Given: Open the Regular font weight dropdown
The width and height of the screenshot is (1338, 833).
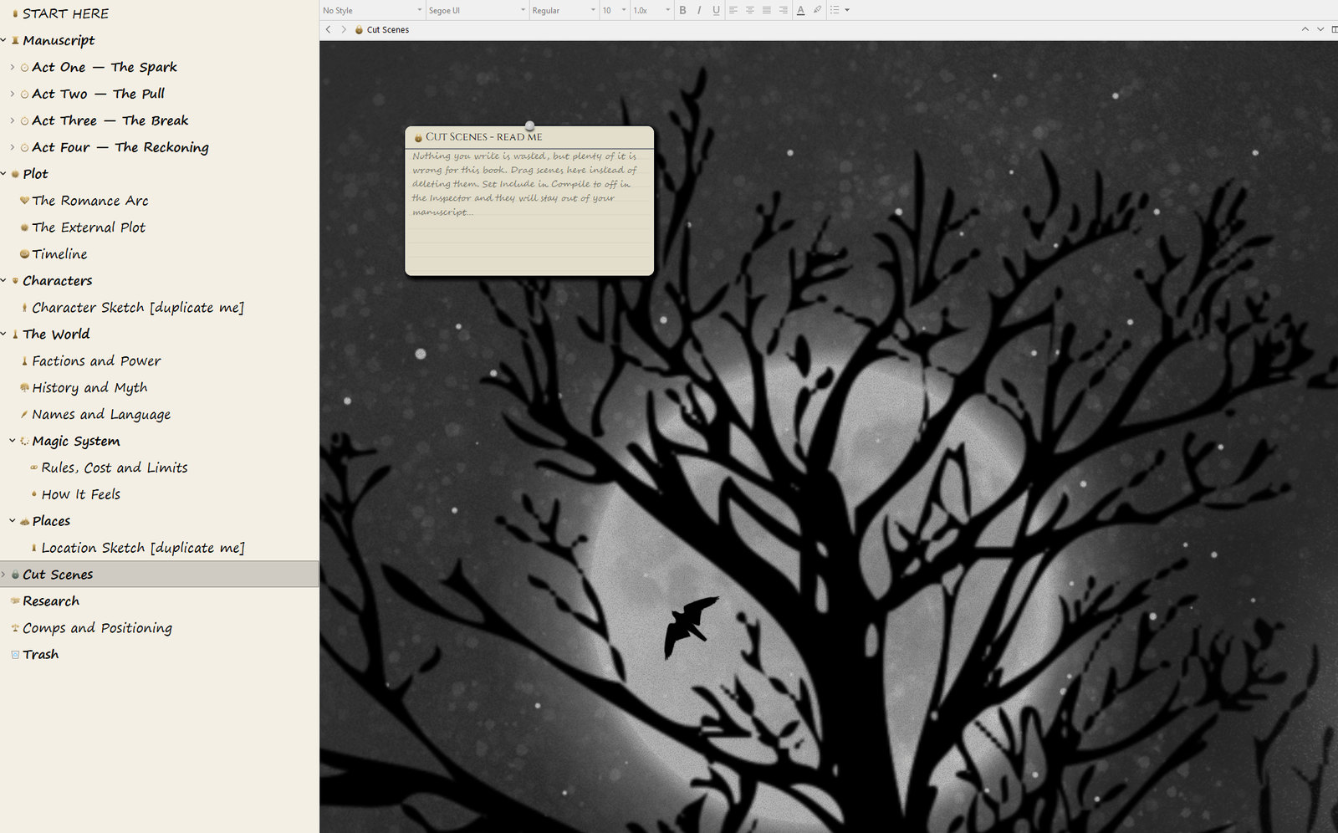Looking at the screenshot, I should pyautogui.click(x=564, y=10).
